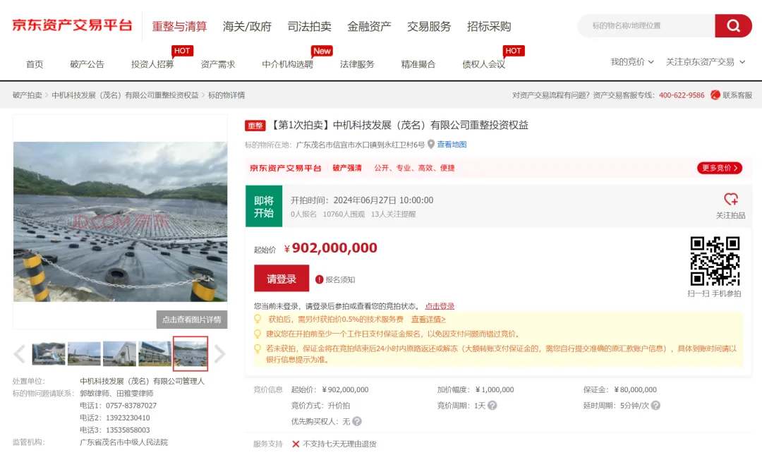Screen dimensions: 762x455
Task: Open the 查看地图 link
Action: (452, 145)
